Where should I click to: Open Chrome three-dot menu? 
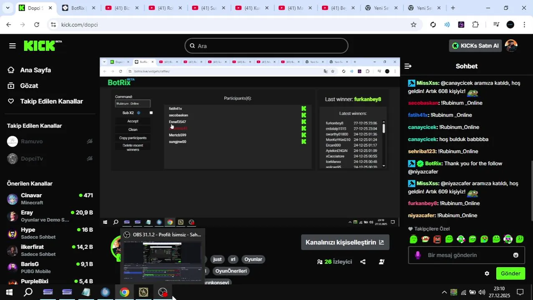pyautogui.click(x=524, y=25)
